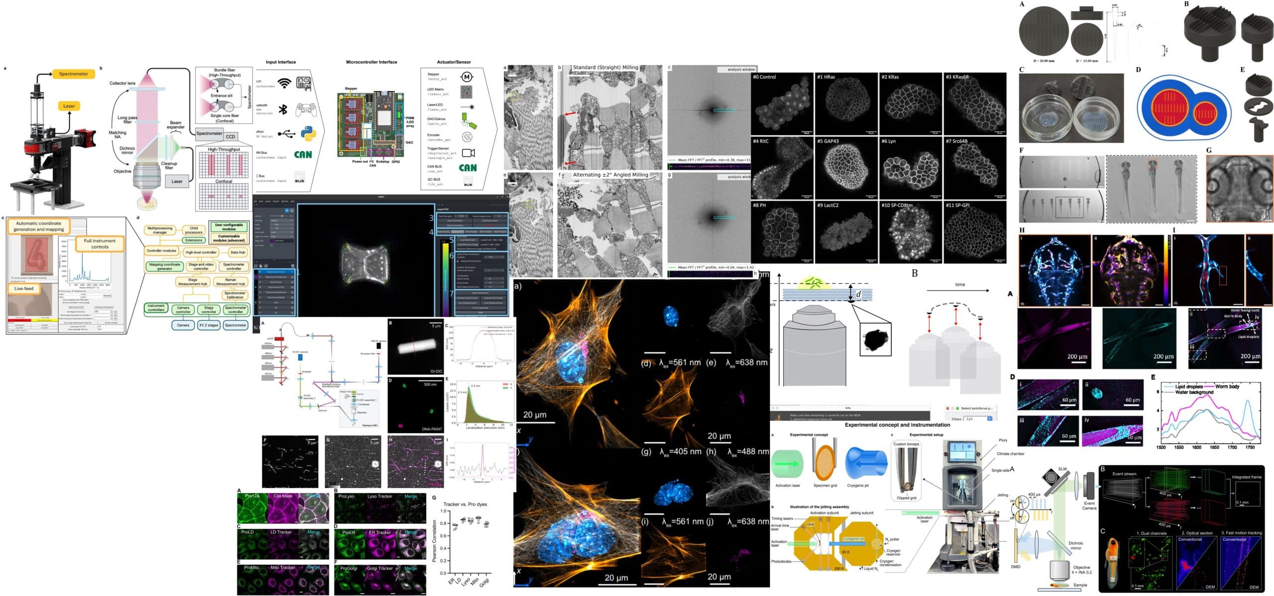Viewport: 1274px width, 596px height.
Task: Click the game controller icon in the Input Interface
Action: pyautogui.click(x=306, y=108)
